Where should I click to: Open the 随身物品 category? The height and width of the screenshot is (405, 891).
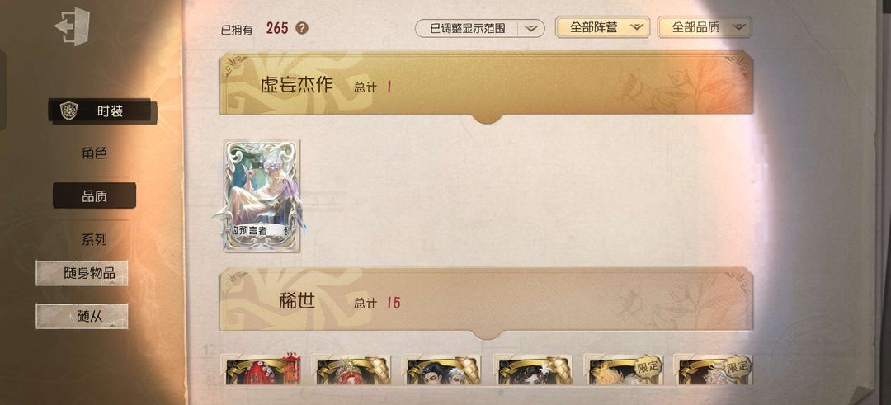coord(82,273)
